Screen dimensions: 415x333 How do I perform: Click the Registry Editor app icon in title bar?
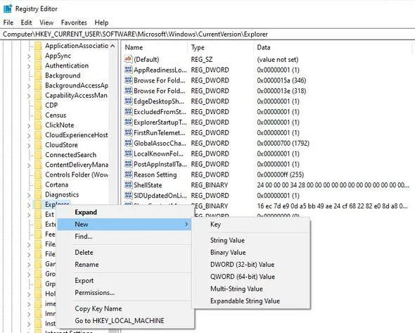coord(8,8)
